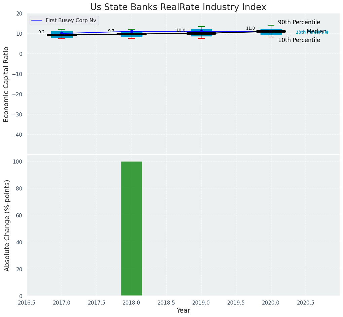Select the 10th Percentile annotation
Screen dimensions: 343x317
pos(299,40)
